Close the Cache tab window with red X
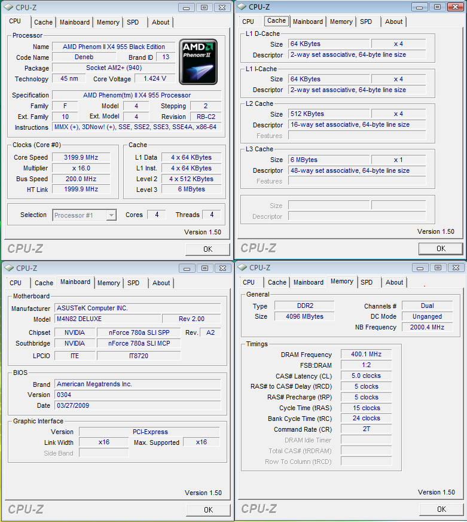Screen dimensions: 467x522 [456, 7]
